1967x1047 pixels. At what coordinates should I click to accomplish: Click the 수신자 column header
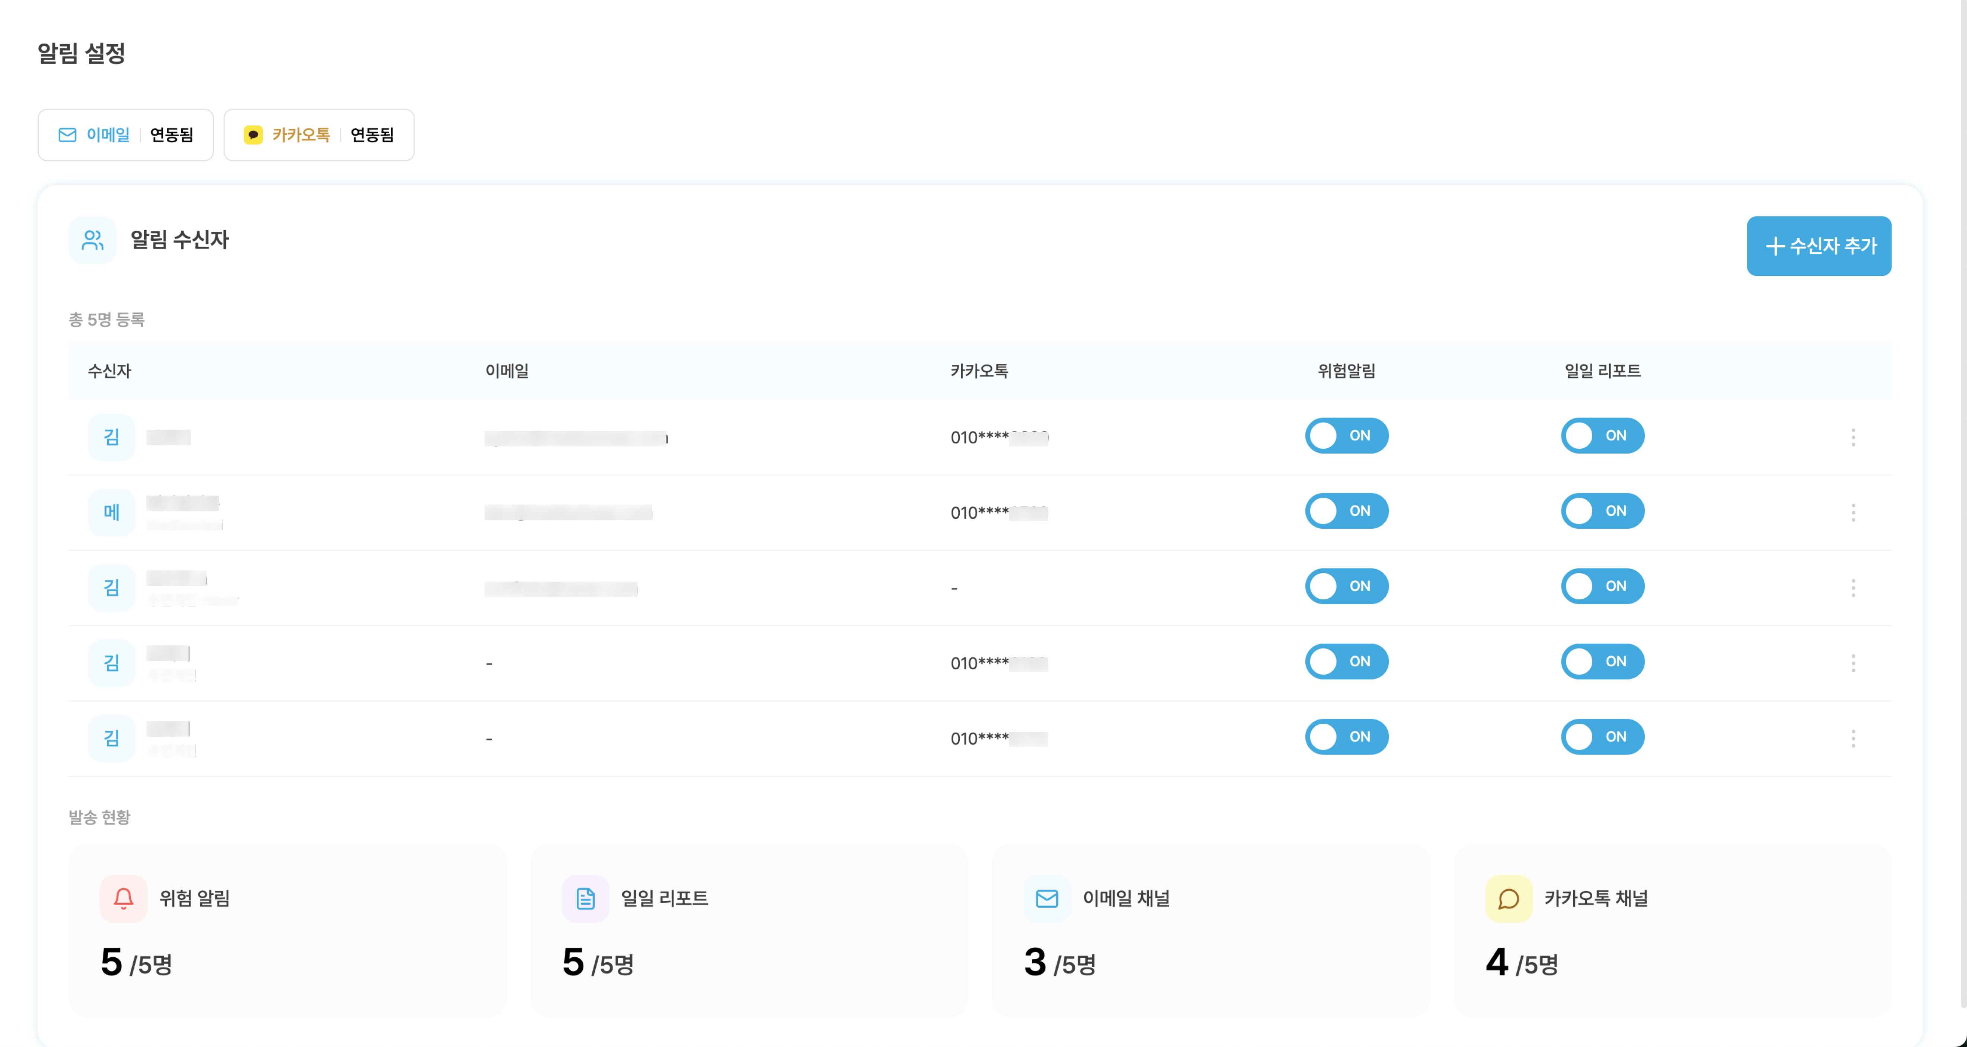click(109, 371)
